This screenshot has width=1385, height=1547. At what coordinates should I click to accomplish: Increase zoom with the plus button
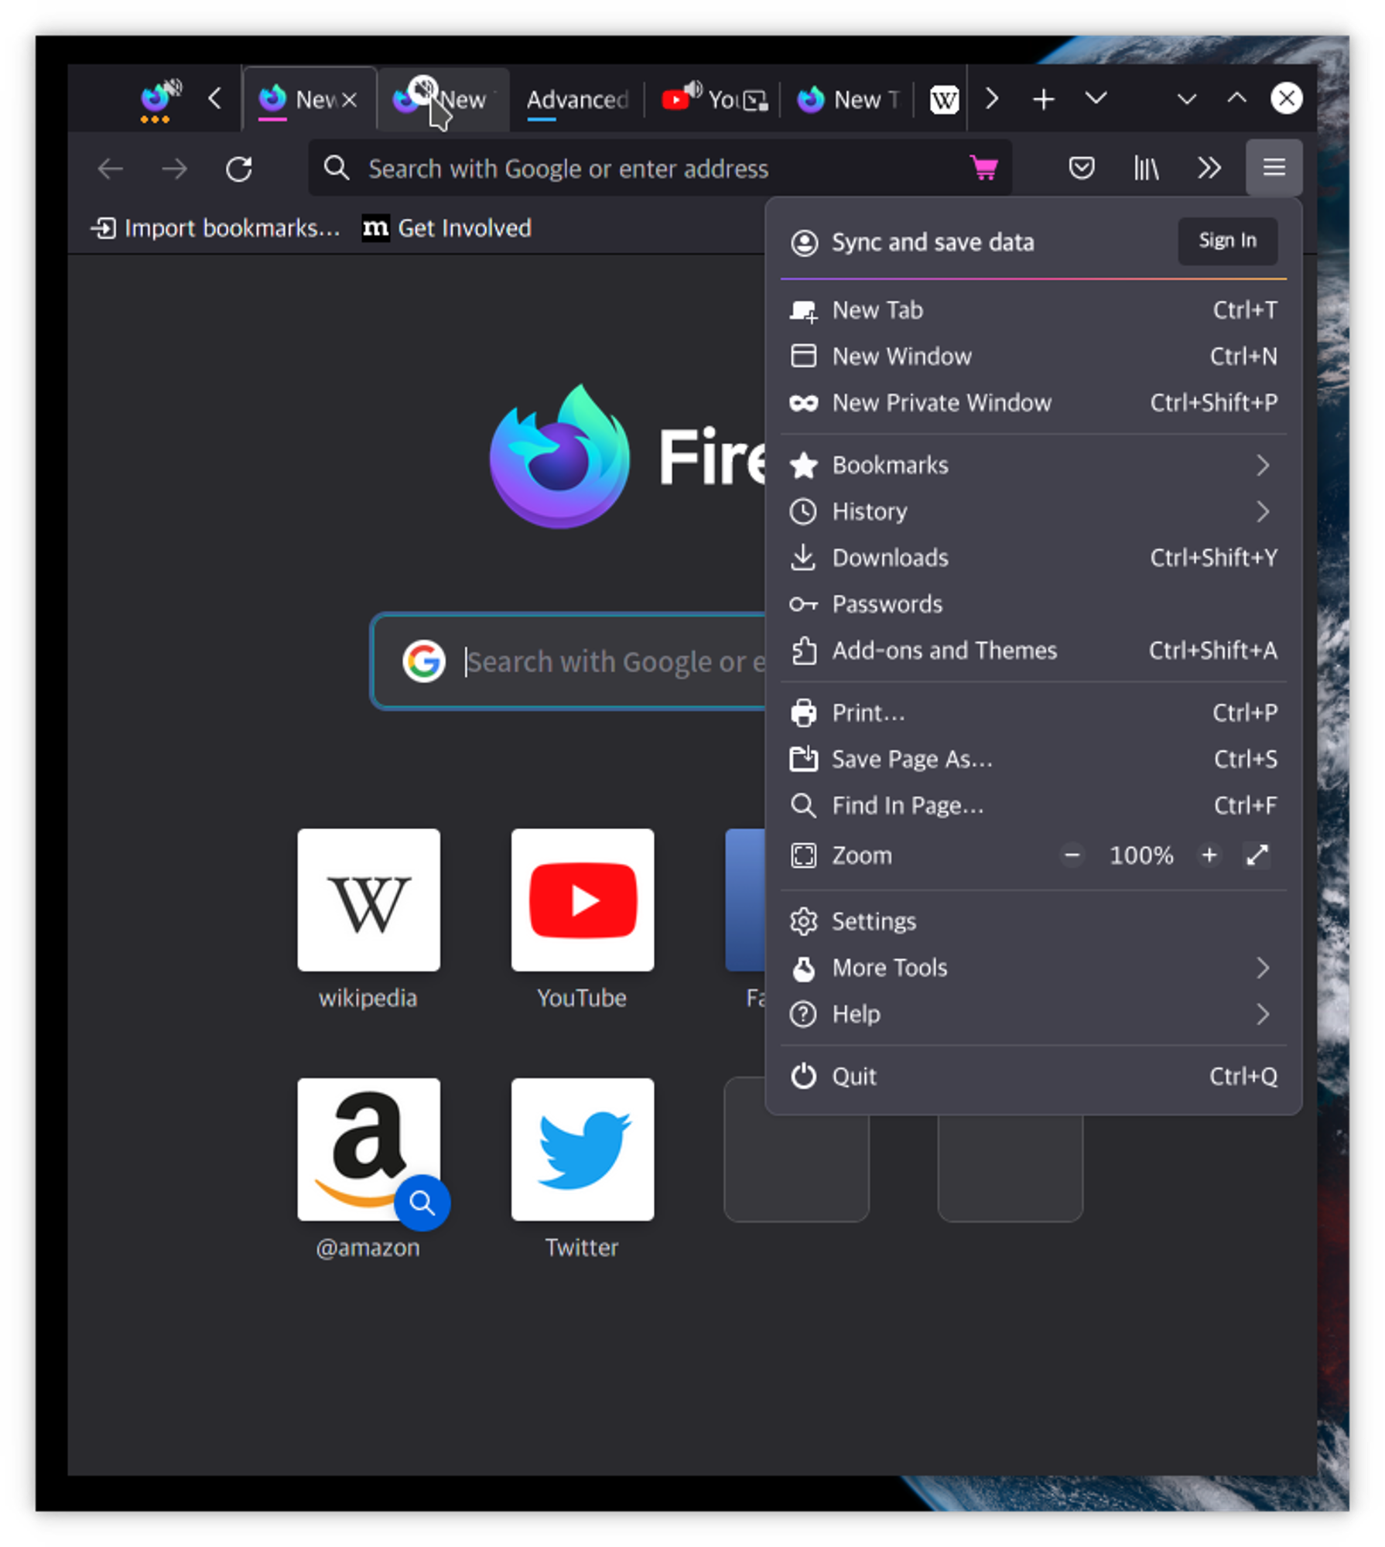point(1208,855)
